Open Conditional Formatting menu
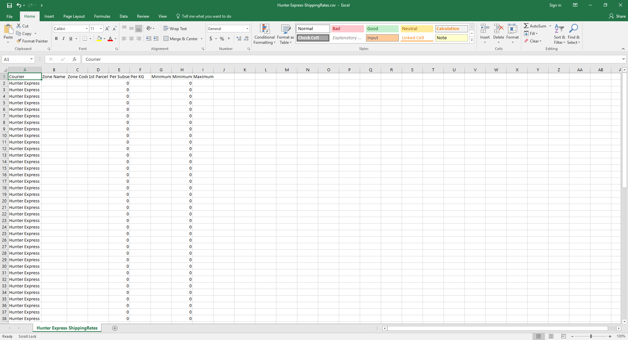Screen dimensions: 628x340 (x=265, y=34)
